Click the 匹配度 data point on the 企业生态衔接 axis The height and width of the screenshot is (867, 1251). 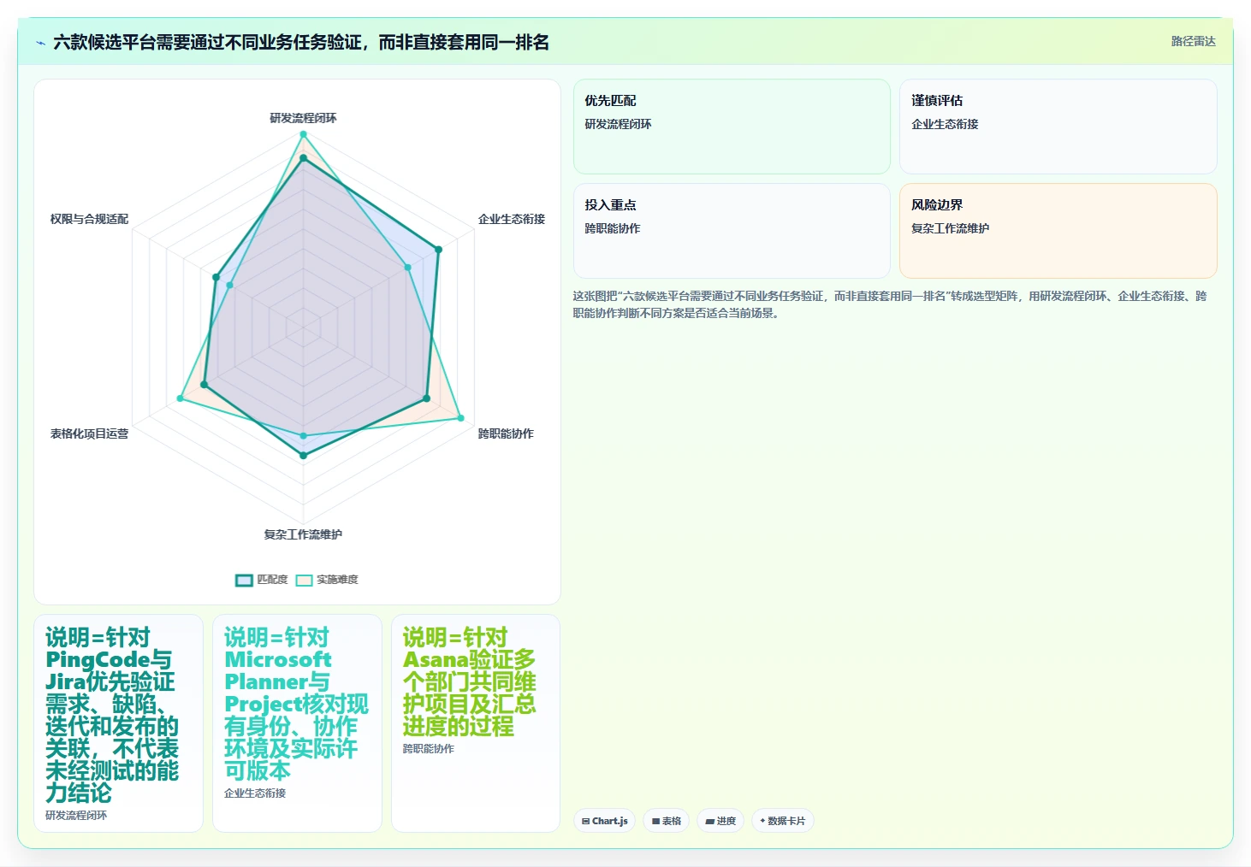pyautogui.click(x=438, y=250)
